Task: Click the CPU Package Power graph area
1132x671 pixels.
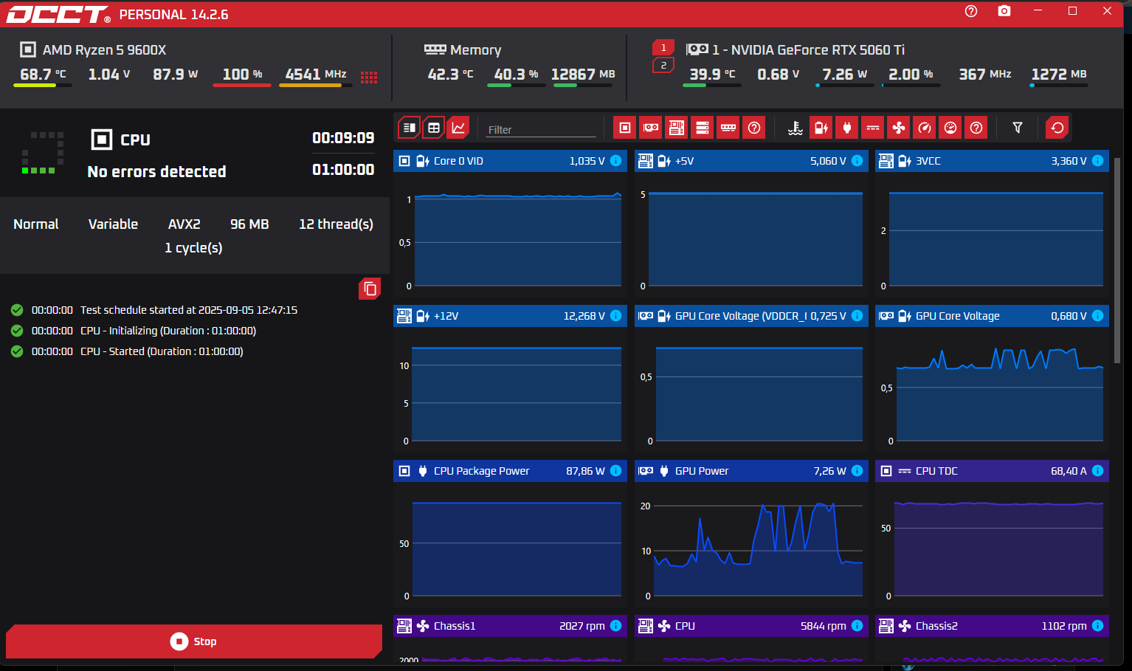Action: tap(510, 545)
